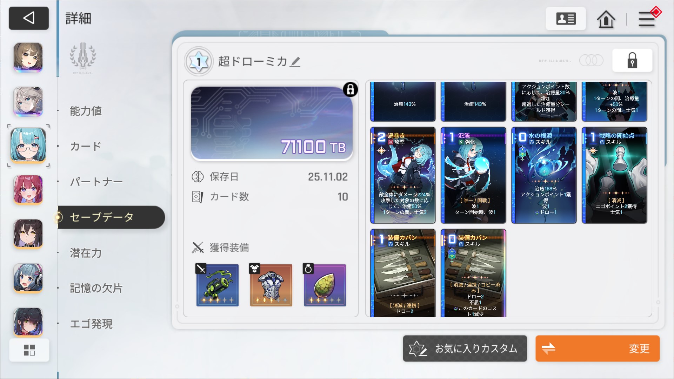Toggle the padlock button on the save data header
The height and width of the screenshot is (379, 674).
pyautogui.click(x=632, y=60)
